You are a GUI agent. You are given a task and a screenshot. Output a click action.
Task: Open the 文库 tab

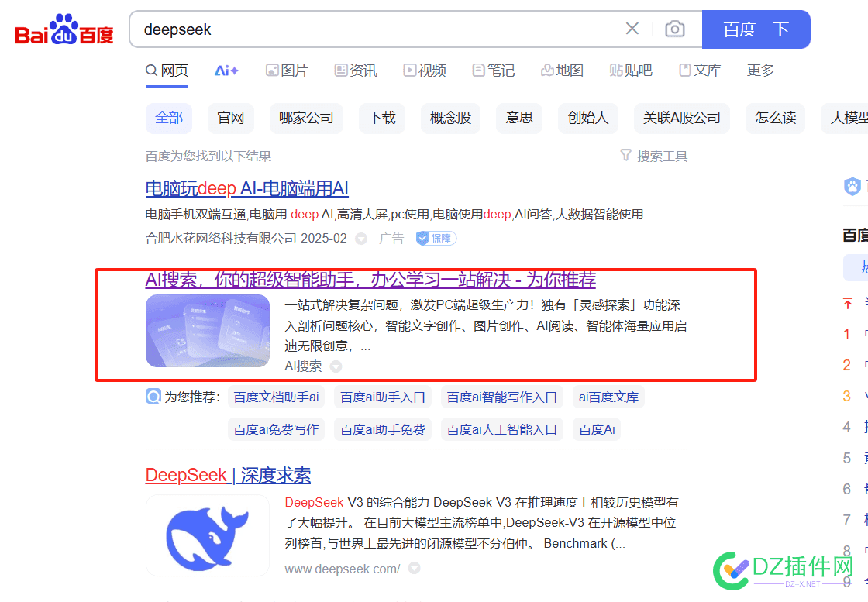700,71
